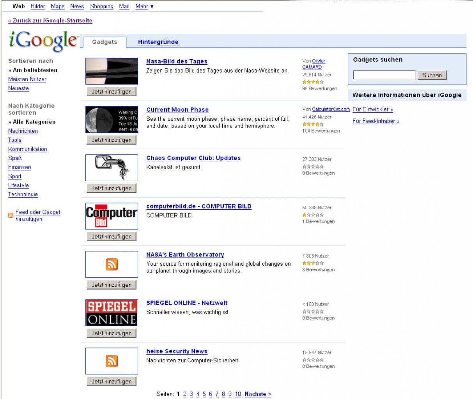The width and height of the screenshot is (473, 399).
Task: Open Für Feed-Inhaber link
Action: coord(376,121)
